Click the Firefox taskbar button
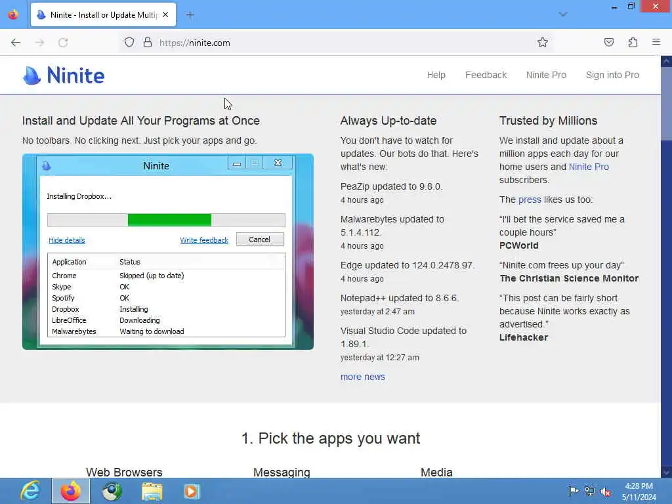This screenshot has width=672, height=504. (71, 491)
